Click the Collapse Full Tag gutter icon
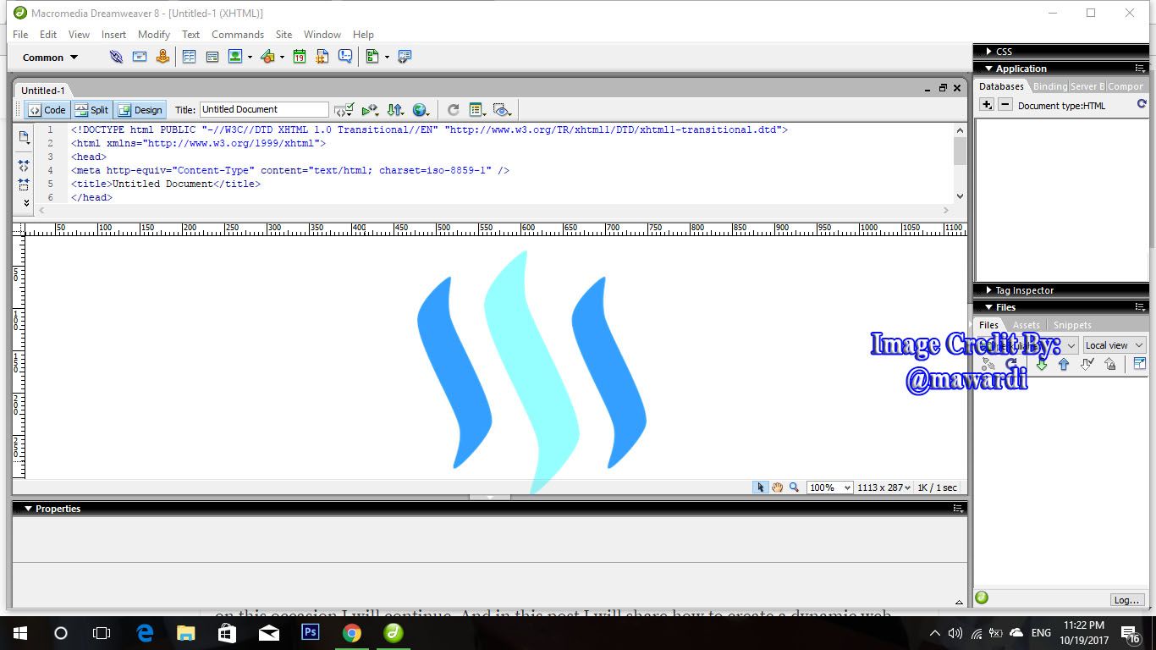 [x=24, y=166]
